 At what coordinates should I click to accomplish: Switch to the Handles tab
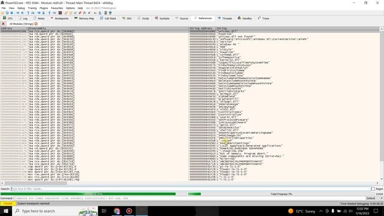pos(245,19)
